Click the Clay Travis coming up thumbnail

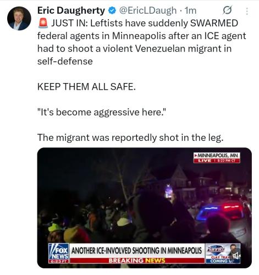click(x=223, y=254)
